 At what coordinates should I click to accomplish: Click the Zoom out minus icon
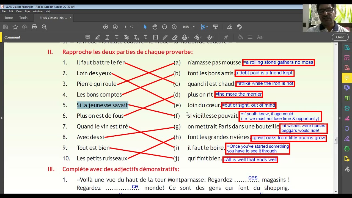click(x=164, y=27)
